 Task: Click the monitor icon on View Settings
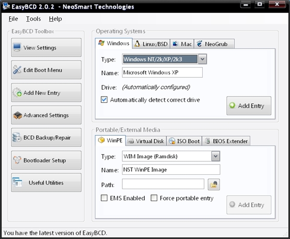17,48
